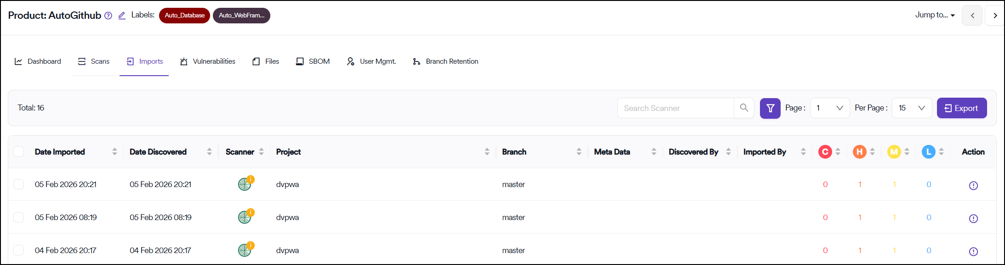Image resolution: width=1005 pixels, height=265 pixels.
Task: Click scanner icon in second import row
Action: [245, 217]
